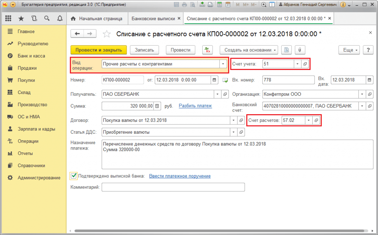Click the posted status icon next to date

(x=225, y=80)
